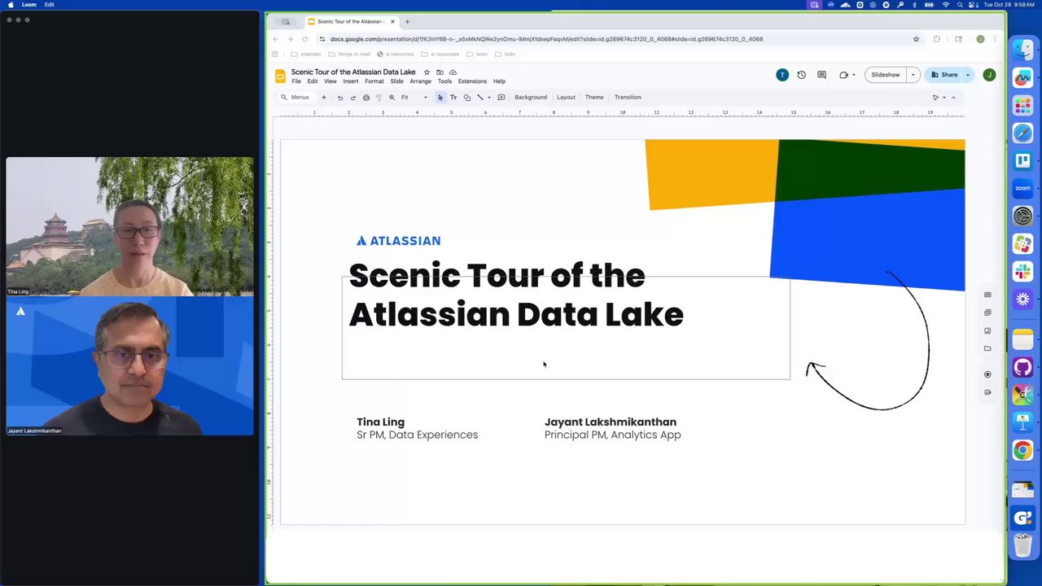Click the Print icon in Slides toolbar
This screenshot has width=1042, height=586.
[x=366, y=98]
